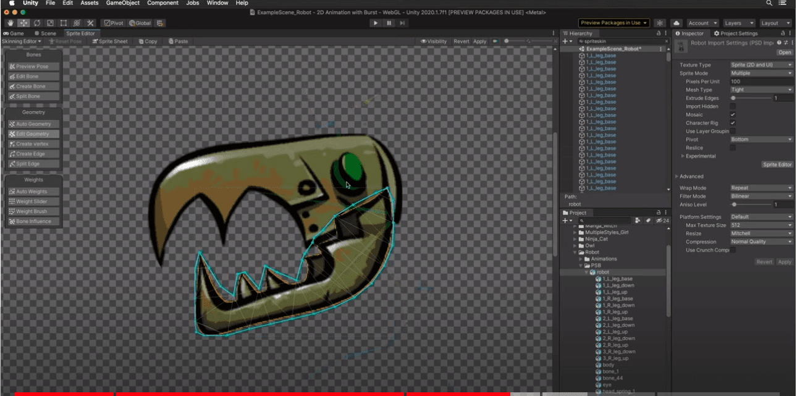The height and width of the screenshot is (396, 797).
Task: Toggle Mosaic checkbox
Action: coord(733,115)
